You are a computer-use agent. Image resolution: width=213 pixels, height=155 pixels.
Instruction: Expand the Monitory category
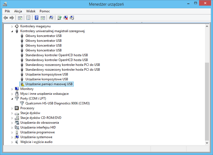12,89
